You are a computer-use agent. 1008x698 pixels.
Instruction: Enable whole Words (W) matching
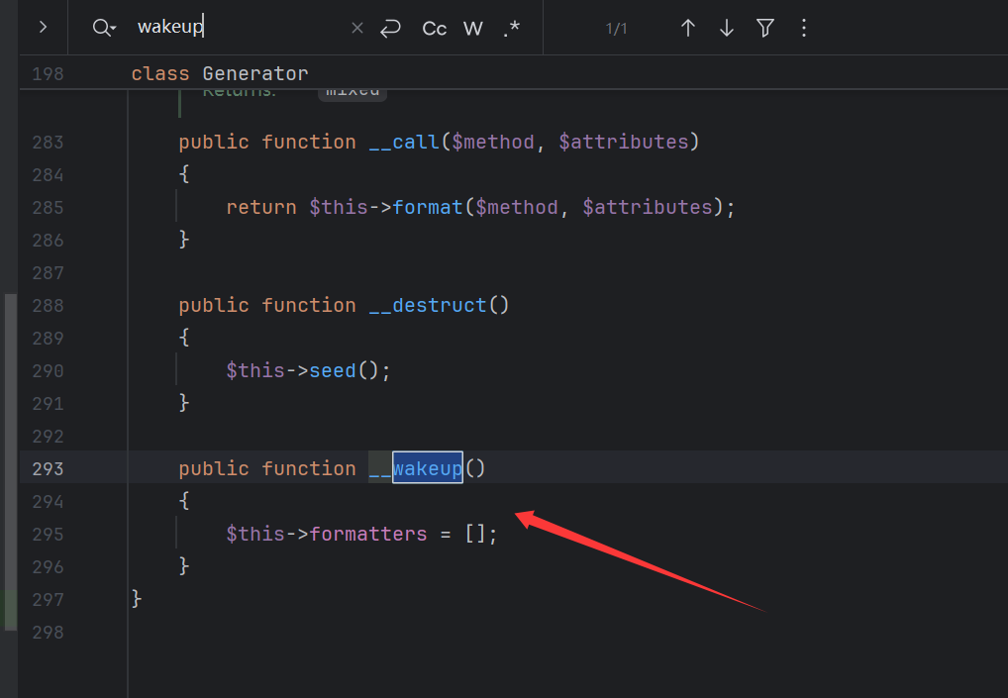pyautogui.click(x=473, y=29)
